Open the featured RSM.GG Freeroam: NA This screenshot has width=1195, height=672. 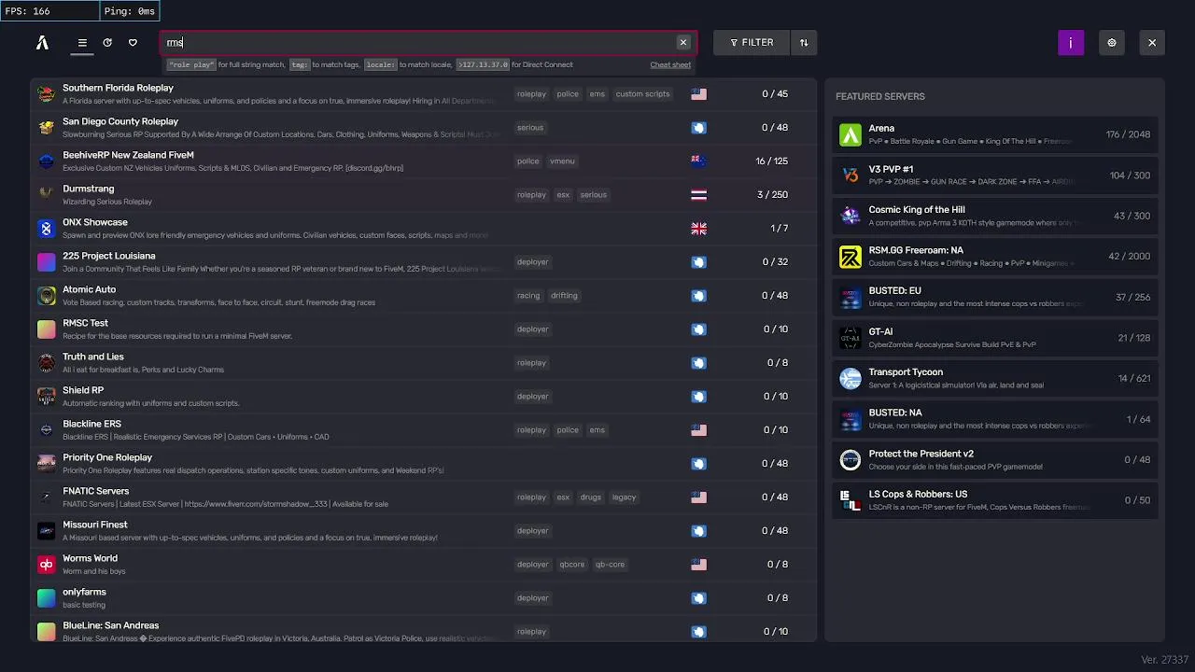995,257
